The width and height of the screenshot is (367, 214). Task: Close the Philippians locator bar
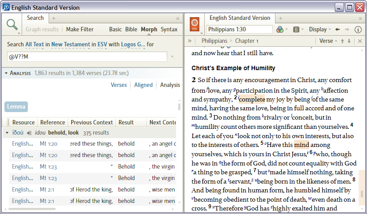tap(360, 41)
